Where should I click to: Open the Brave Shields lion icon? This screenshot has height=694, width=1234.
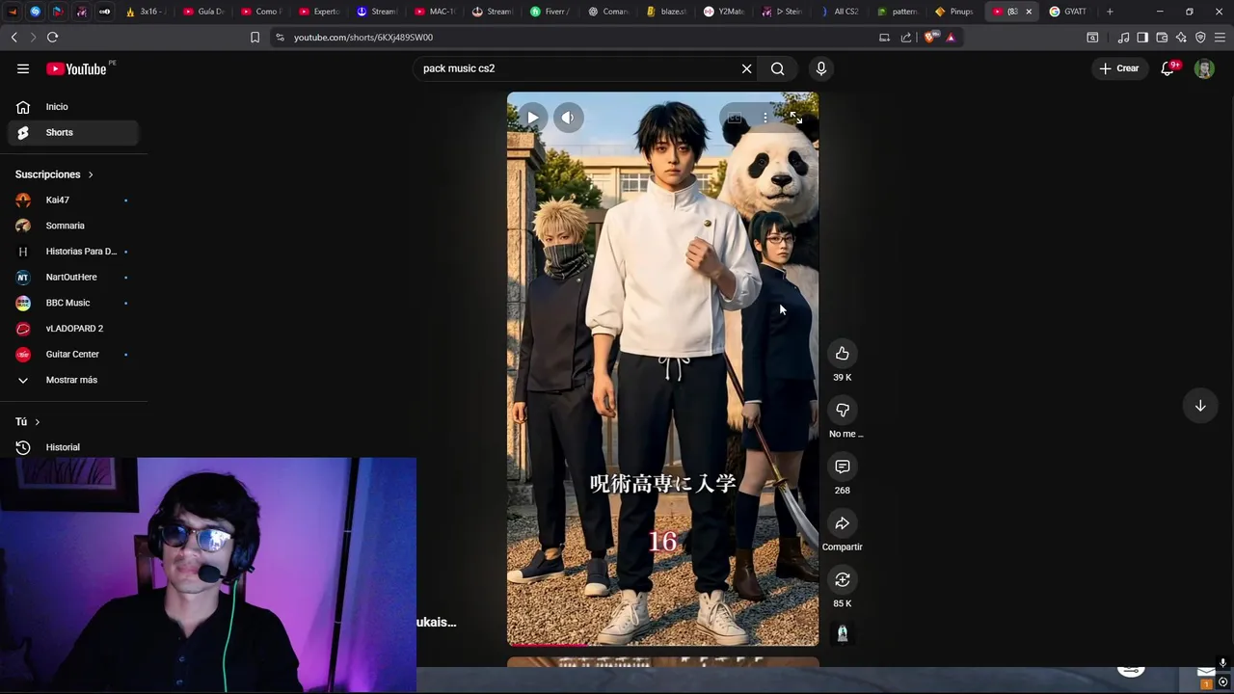click(x=929, y=37)
